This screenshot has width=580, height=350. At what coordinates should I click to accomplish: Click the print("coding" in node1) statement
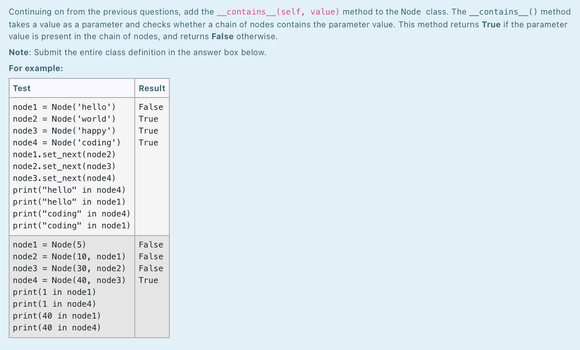click(x=71, y=225)
